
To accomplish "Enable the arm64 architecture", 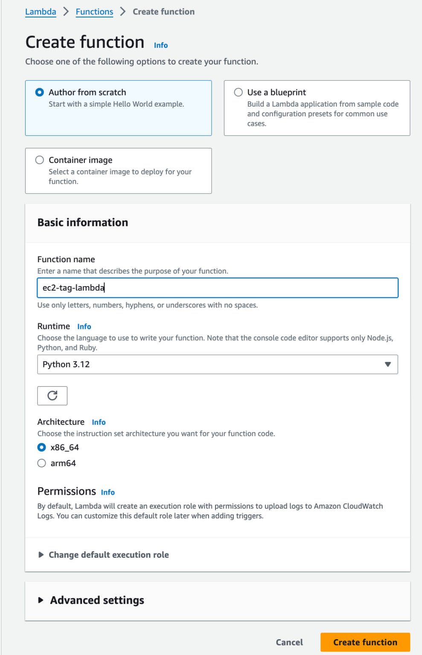I will 41,463.
